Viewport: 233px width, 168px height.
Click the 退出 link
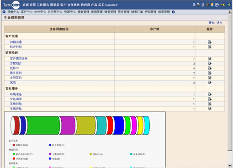click(x=219, y=23)
